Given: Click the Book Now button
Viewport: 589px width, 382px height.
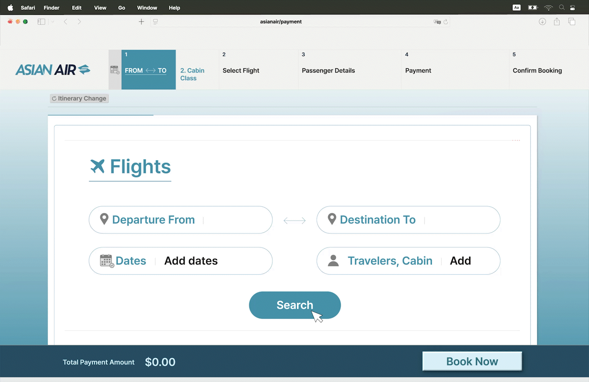Looking at the screenshot, I should [472, 361].
